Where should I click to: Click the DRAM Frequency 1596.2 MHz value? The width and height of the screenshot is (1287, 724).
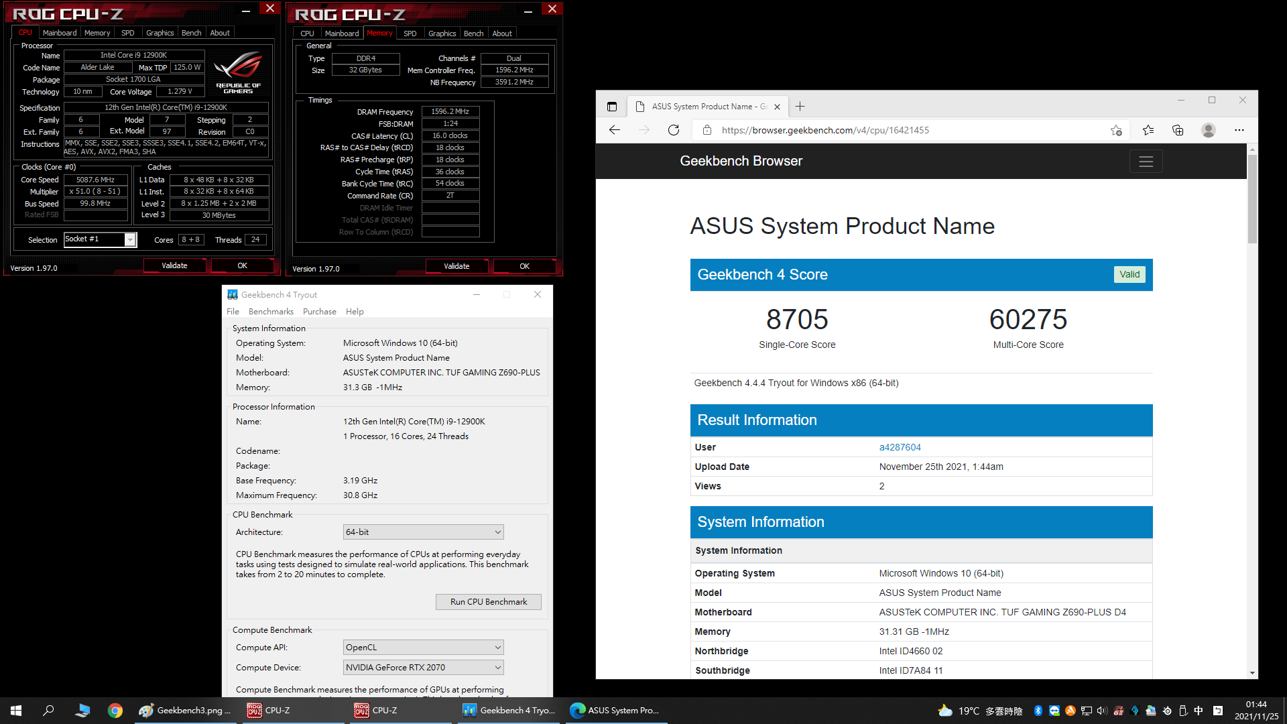tap(450, 112)
